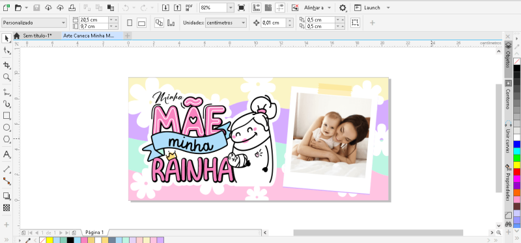Select the no-color swatch in document palette

42,240
